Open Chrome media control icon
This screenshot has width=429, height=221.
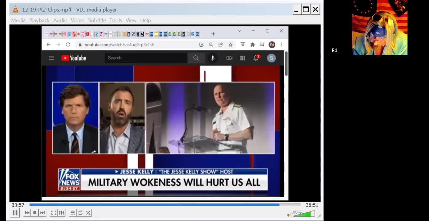click(x=262, y=45)
